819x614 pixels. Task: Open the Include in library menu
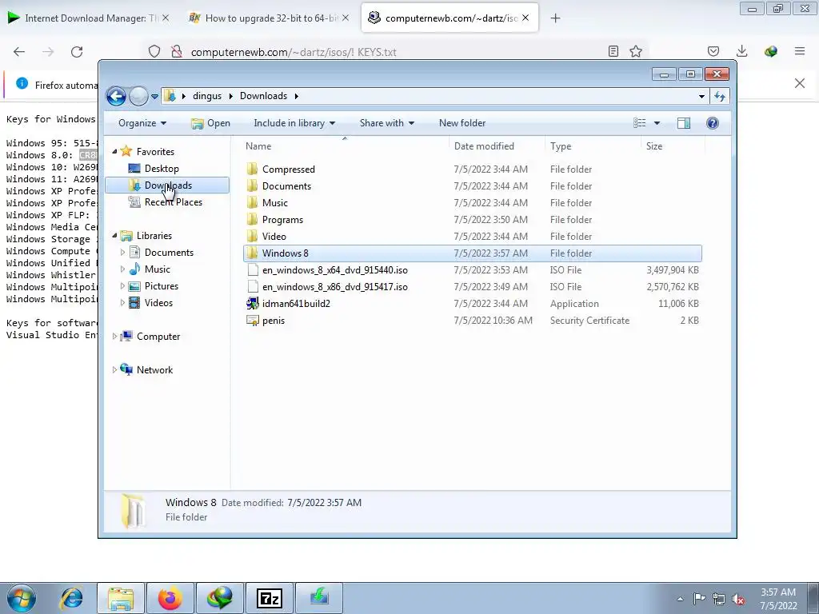point(294,123)
